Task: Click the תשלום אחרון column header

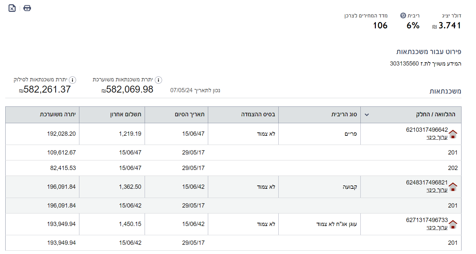Action: [x=126, y=115]
